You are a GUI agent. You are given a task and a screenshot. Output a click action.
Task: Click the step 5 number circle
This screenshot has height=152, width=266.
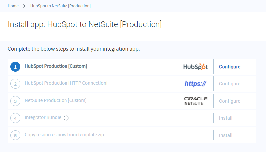pyautogui.click(x=15, y=135)
